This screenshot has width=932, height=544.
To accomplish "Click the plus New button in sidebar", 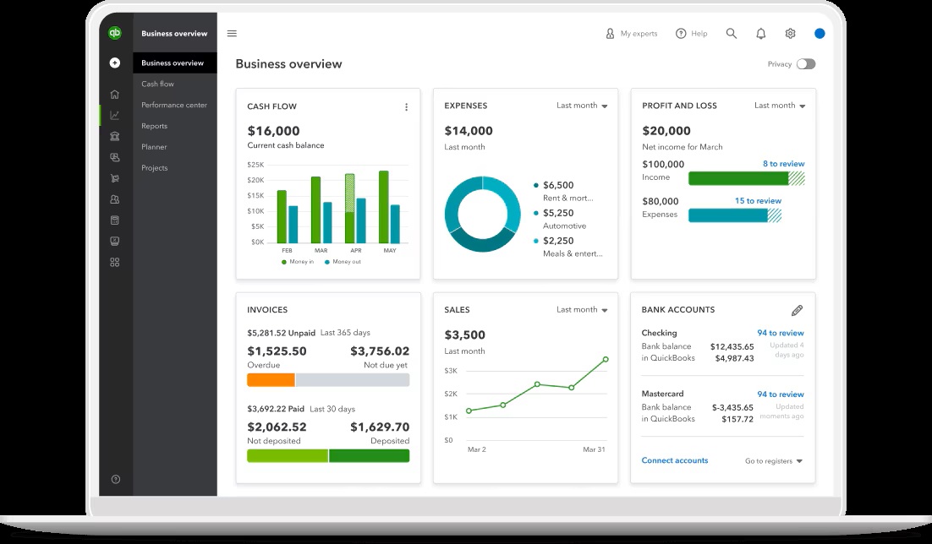I will [115, 63].
